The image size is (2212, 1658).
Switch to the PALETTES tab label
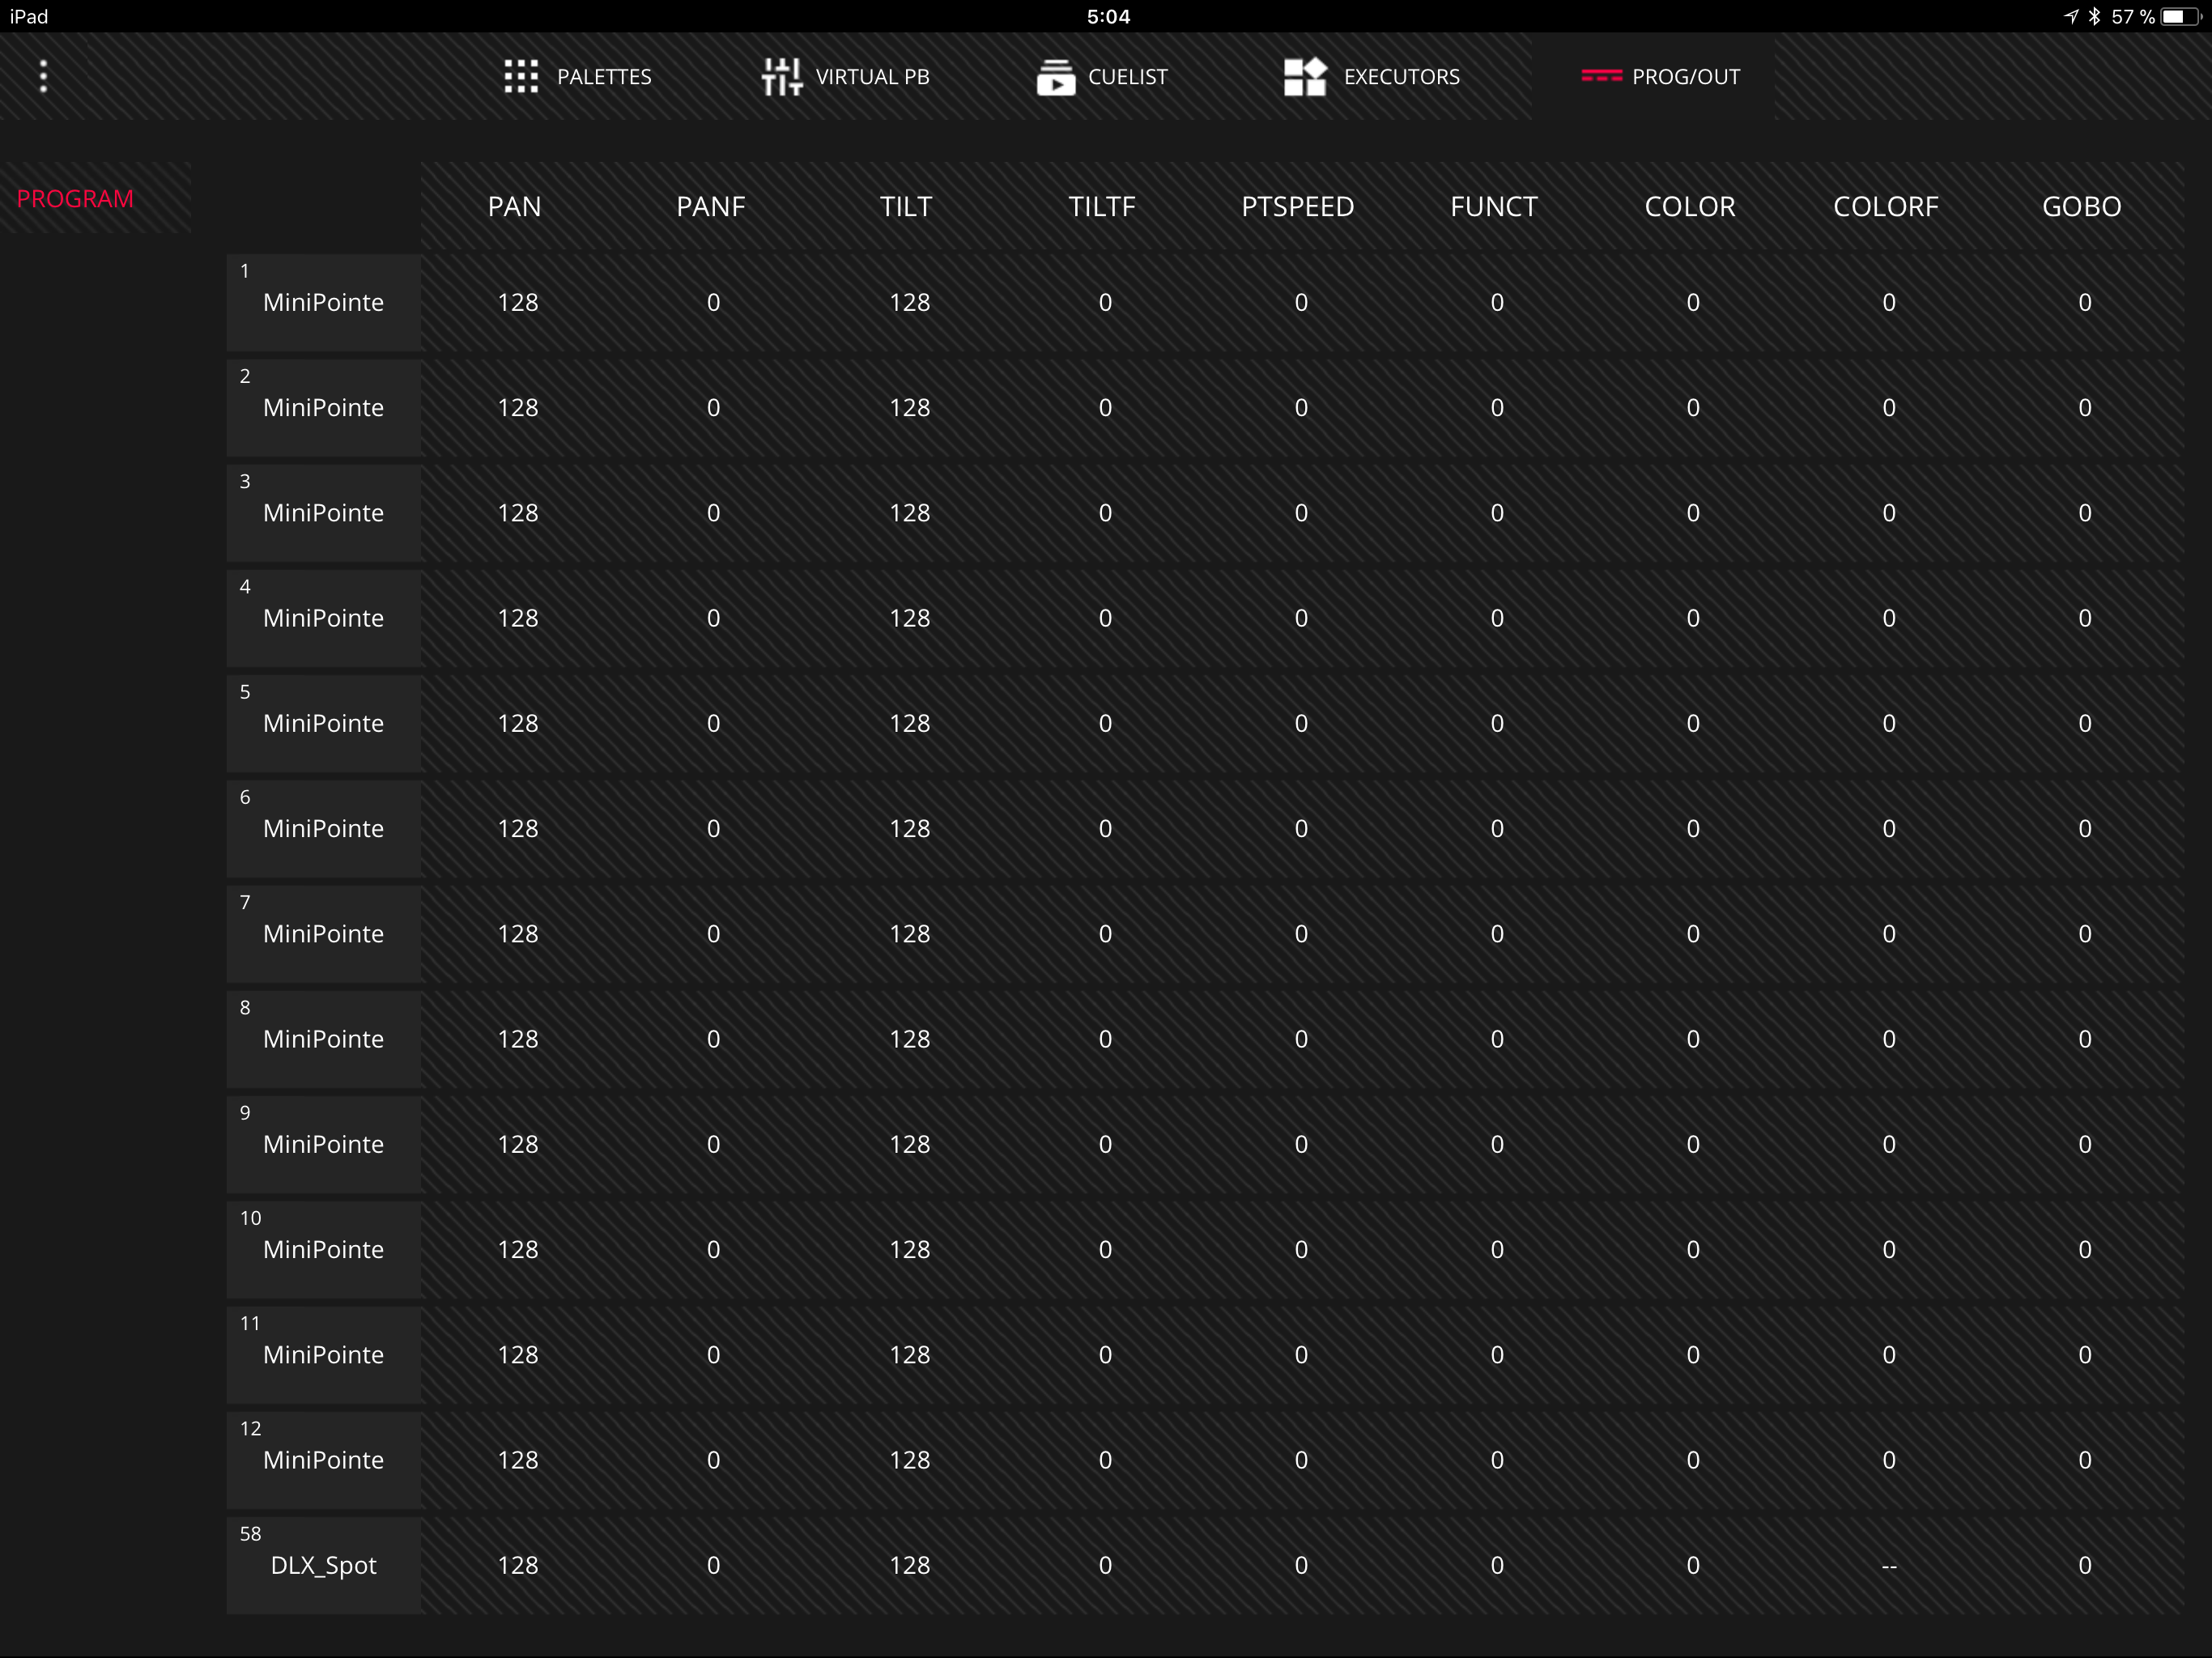(604, 77)
